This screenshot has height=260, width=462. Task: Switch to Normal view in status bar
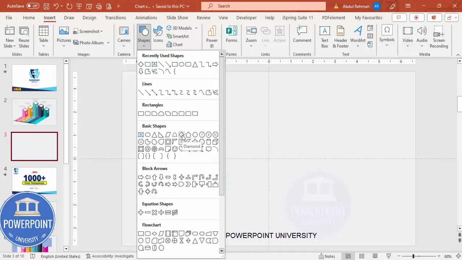(x=348, y=256)
